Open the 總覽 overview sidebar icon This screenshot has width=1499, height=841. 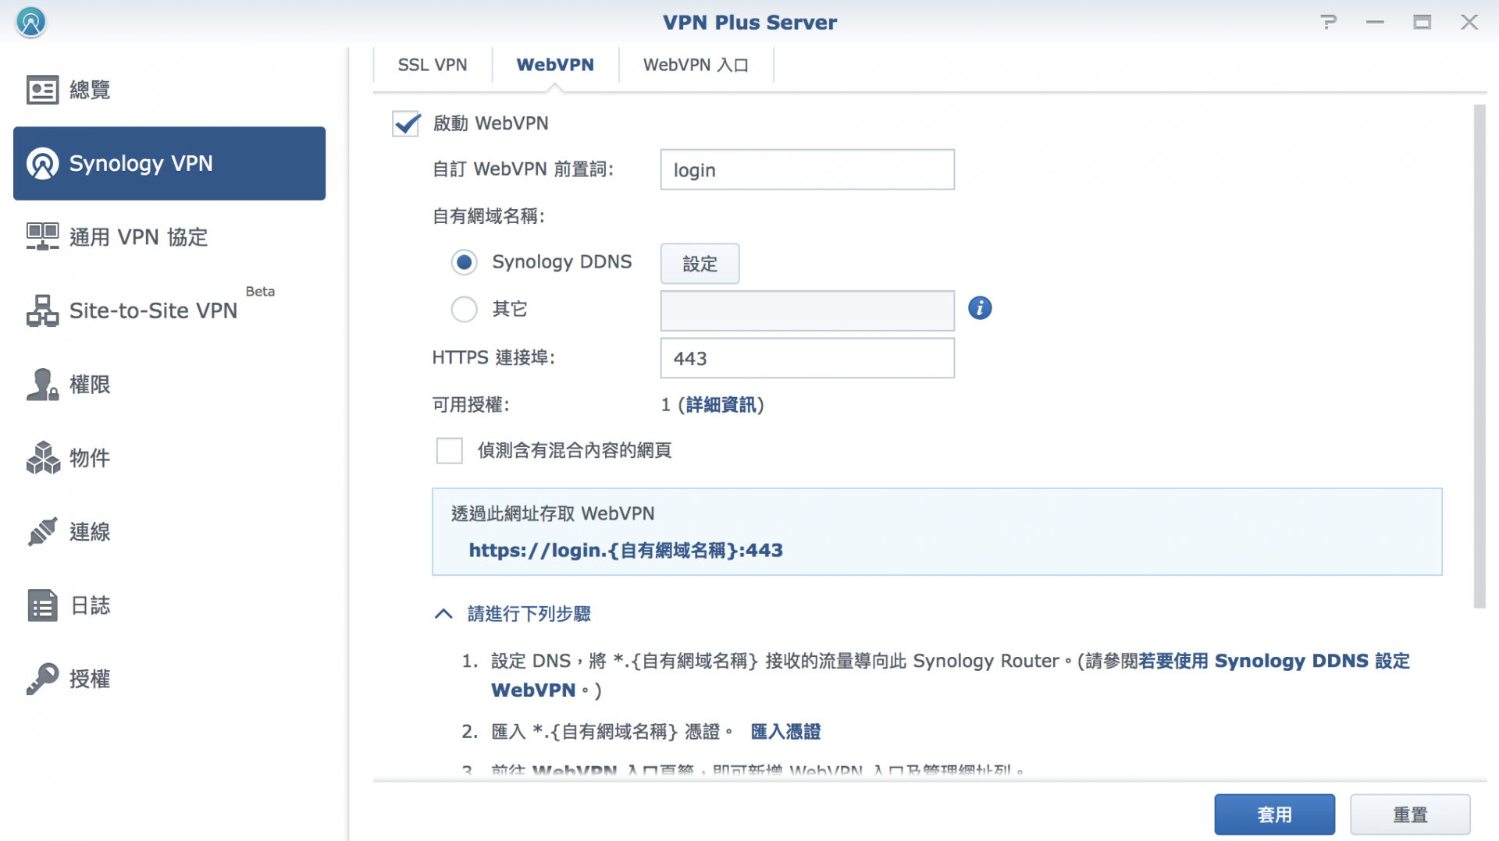point(42,90)
